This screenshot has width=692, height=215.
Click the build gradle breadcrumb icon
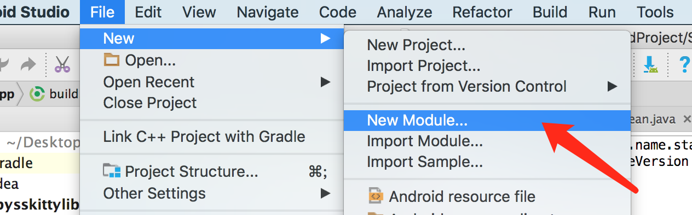(x=37, y=94)
